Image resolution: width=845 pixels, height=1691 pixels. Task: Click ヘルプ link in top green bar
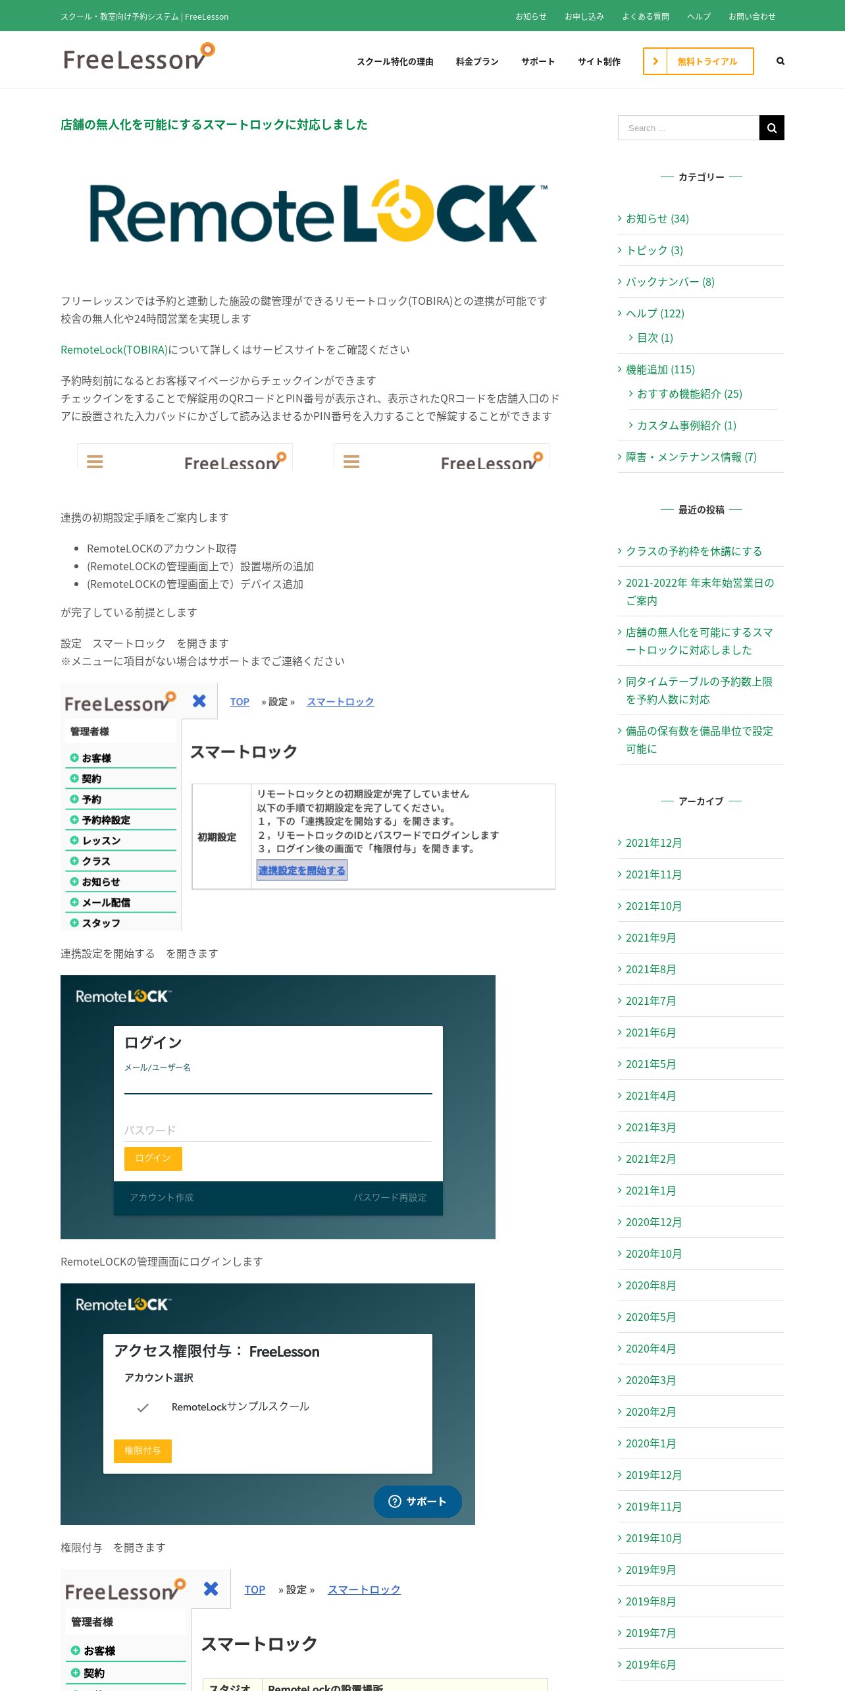(699, 16)
